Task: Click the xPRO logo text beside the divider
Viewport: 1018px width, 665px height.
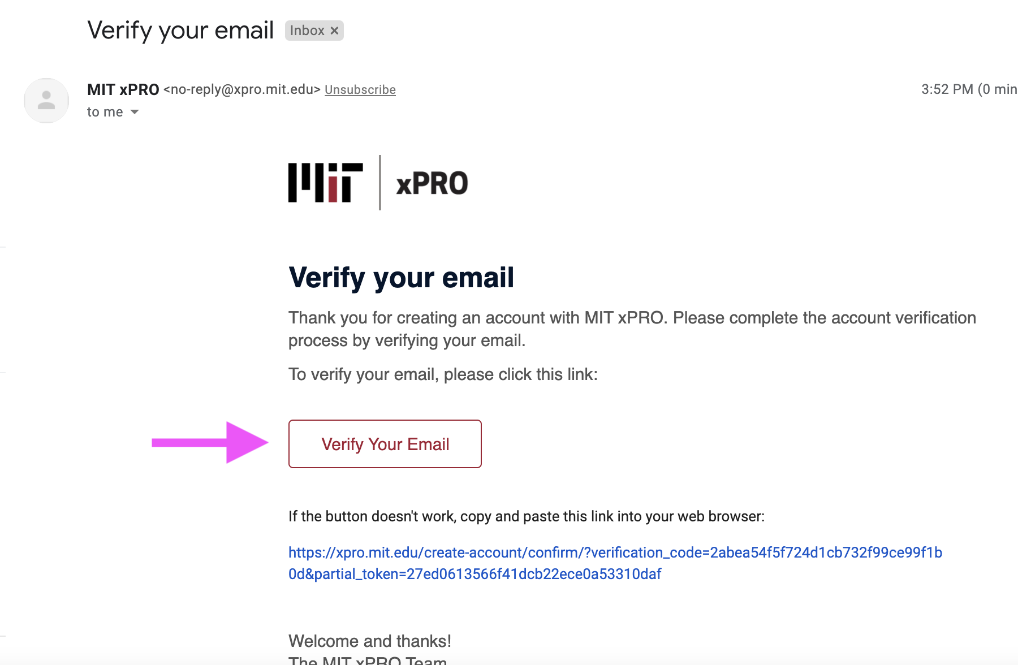Action: 432,183
